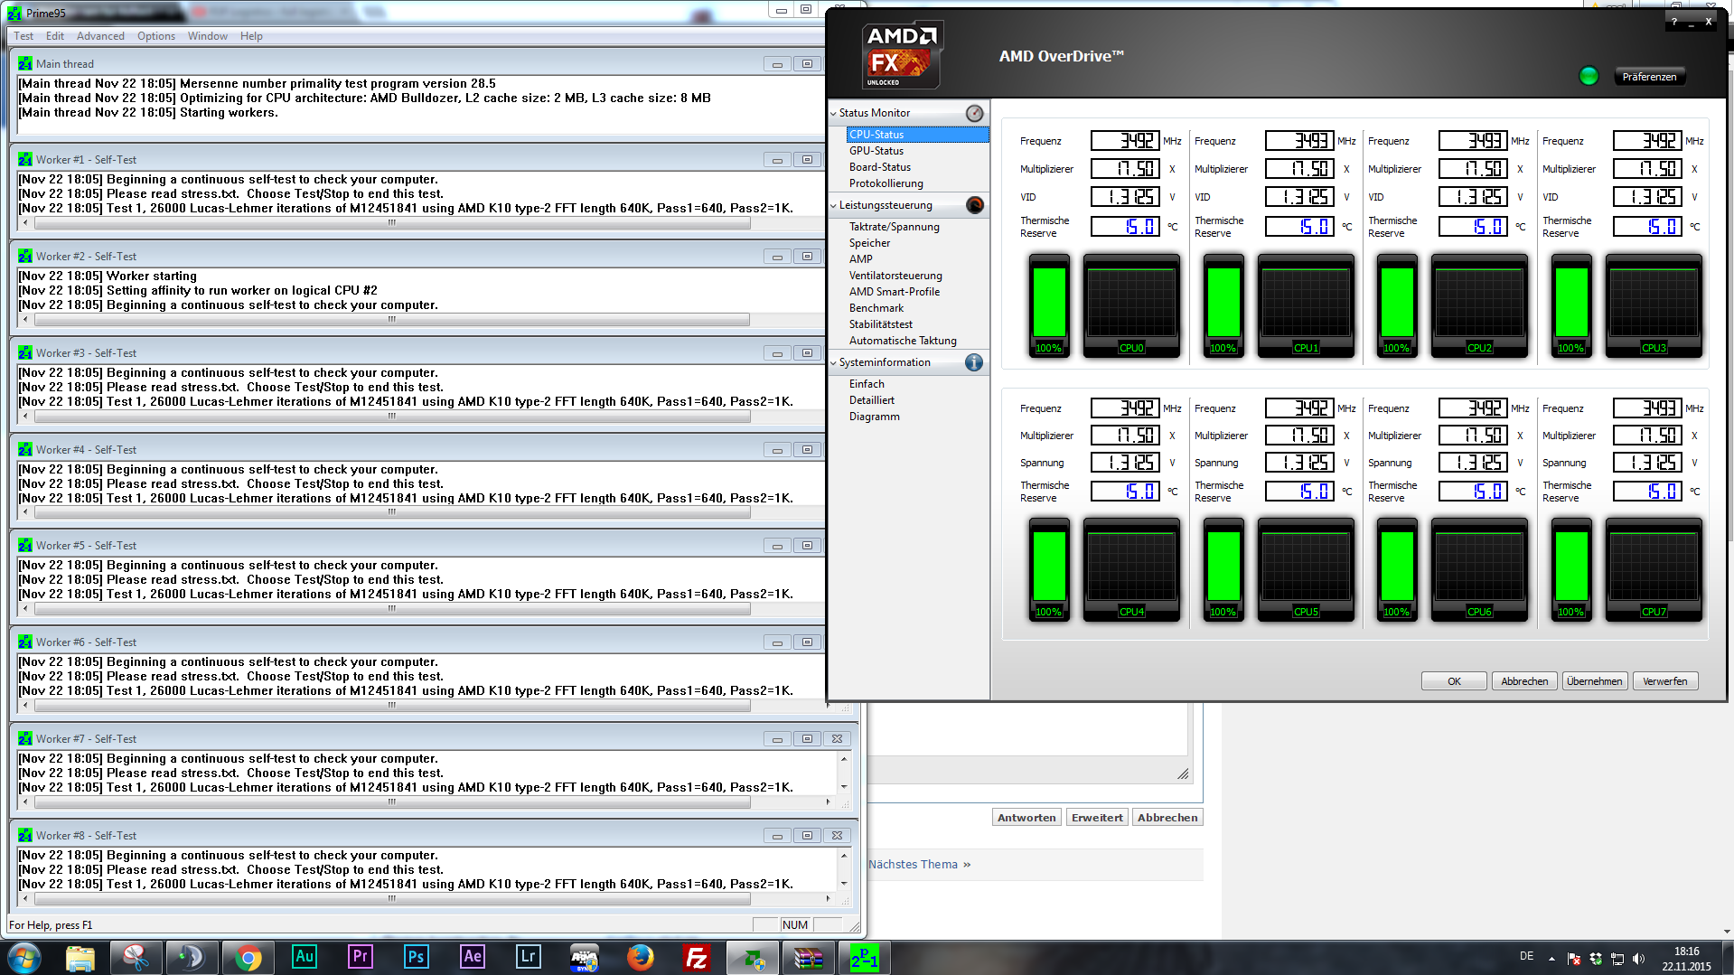
Task: Open Automatische Taktung page
Action: (x=902, y=341)
